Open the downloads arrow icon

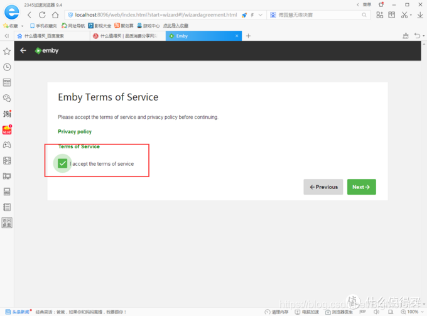coord(420,15)
